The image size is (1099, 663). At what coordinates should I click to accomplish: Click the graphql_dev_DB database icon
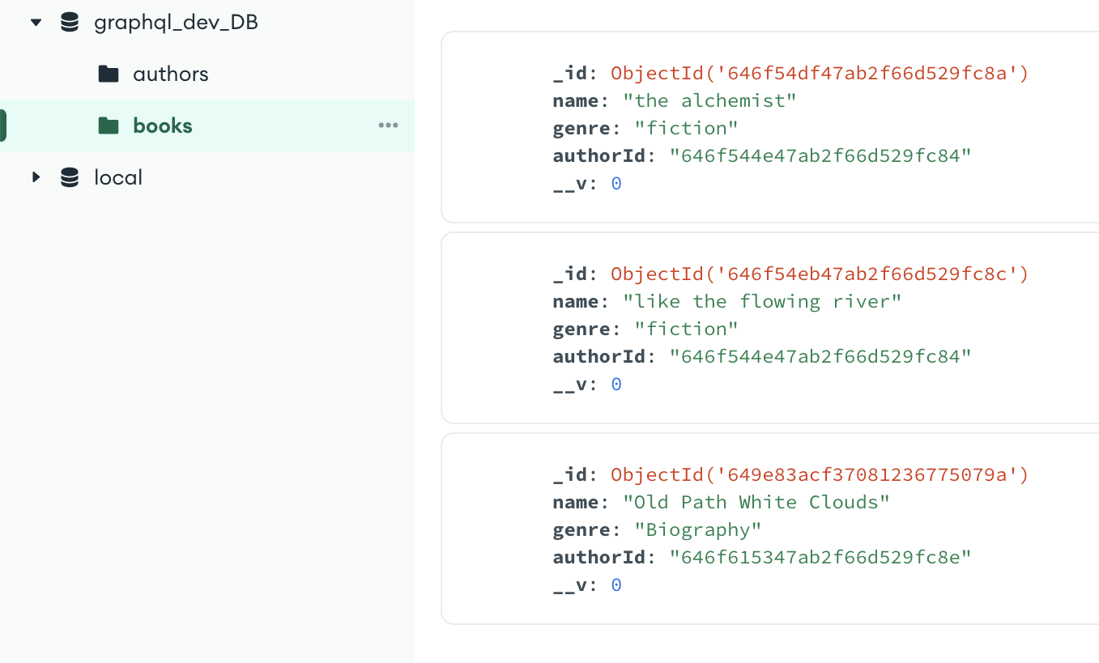(x=70, y=23)
